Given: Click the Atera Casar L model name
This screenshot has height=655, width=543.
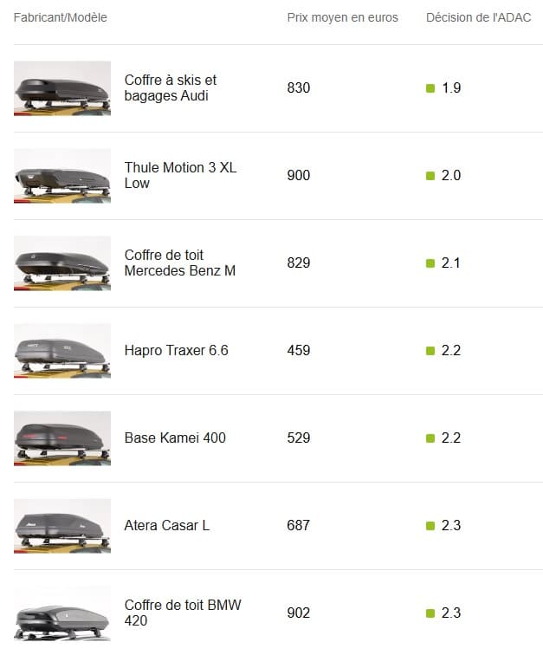Looking at the screenshot, I should (166, 525).
